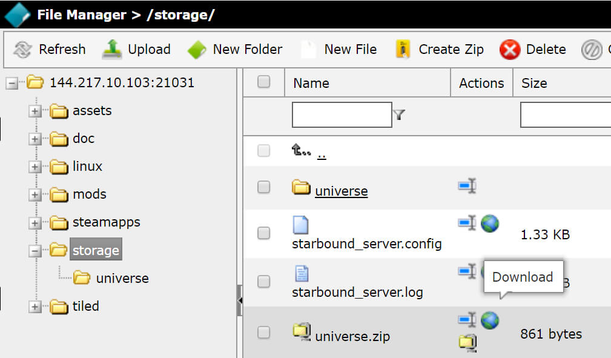Sort by the Size column header

click(x=534, y=83)
